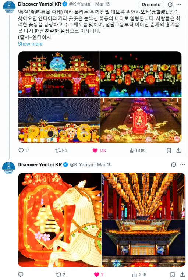Image resolution: width=188 pixels, height=280 pixels.
Task: Click Grok icon on the second tweet
Action: click(x=174, y=164)
